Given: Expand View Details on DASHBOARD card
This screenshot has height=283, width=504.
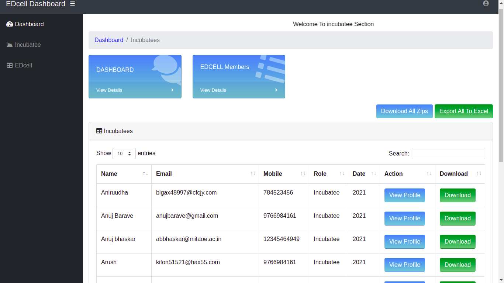Looking at the screenshot, I should click(109, 90).
